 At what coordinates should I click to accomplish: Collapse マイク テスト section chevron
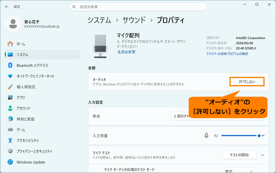tap(263, 155)
